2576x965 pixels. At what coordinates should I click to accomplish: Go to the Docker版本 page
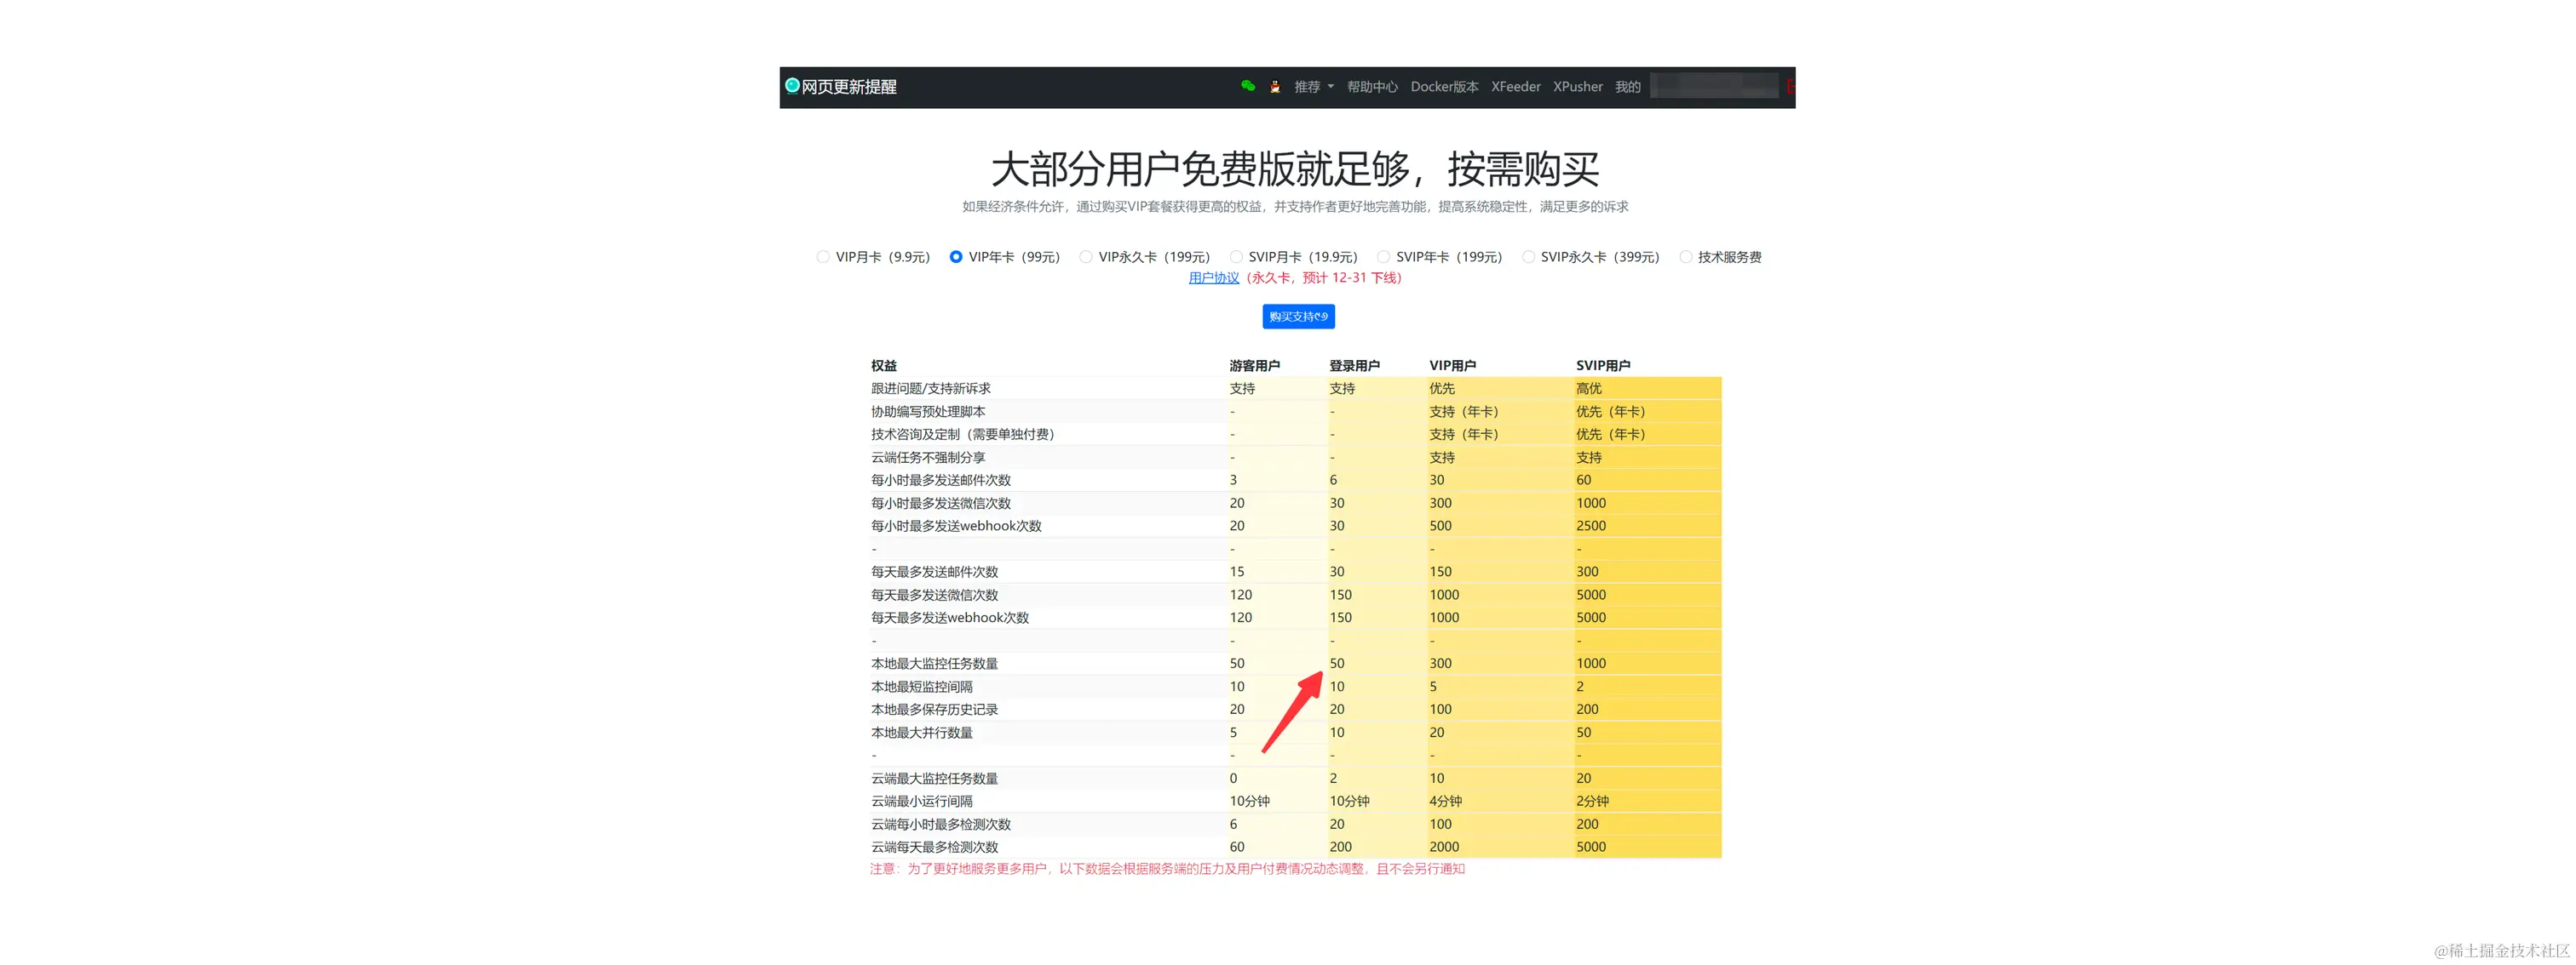click(x=1443, y=87)
